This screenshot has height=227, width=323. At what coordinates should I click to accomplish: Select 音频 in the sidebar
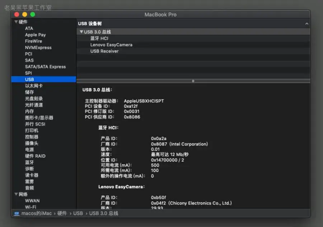(x=29, y=188)
